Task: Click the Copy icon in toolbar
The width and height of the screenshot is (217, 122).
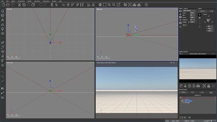Action: pyautogui.click(x=24, y=5)
